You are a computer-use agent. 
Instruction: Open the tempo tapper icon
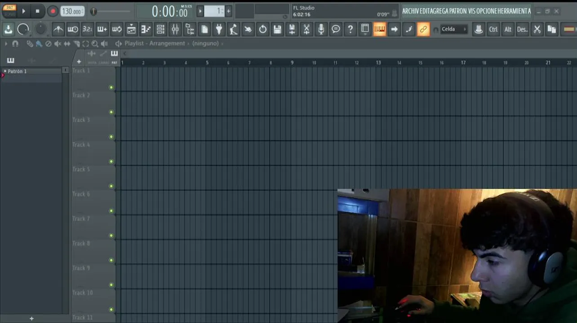233,29
